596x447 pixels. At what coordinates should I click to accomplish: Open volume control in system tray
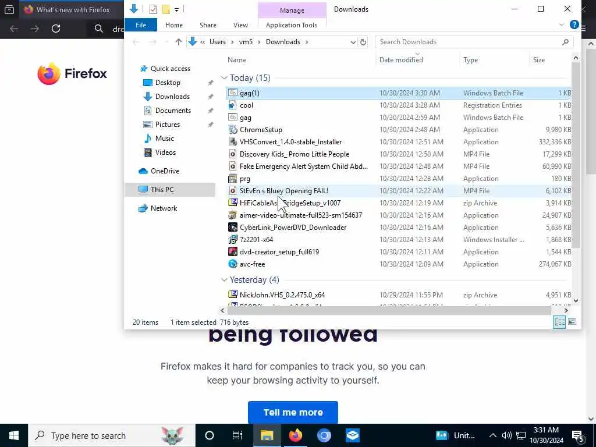point(506,435)
